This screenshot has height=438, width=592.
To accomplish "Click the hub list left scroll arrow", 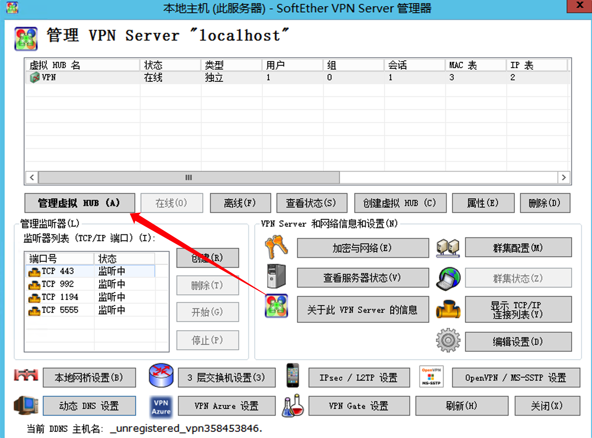I will (x=32, y=177).
